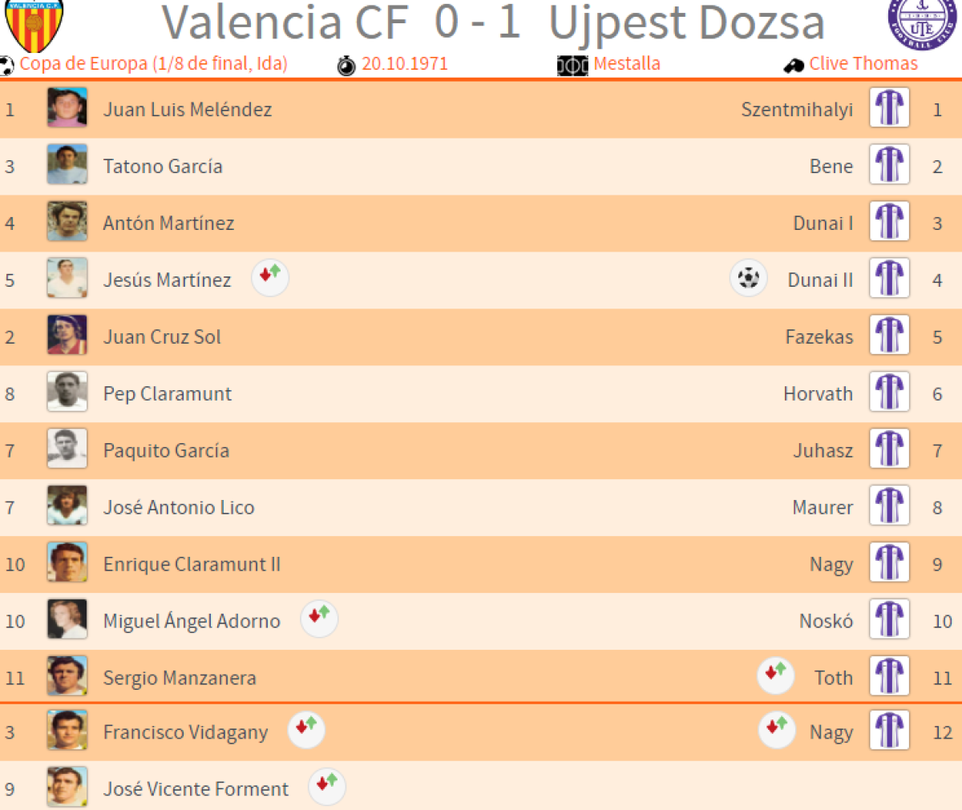The image size is (962, 810).
Task: Open Pep Claramunt player page
Action: 167,394
